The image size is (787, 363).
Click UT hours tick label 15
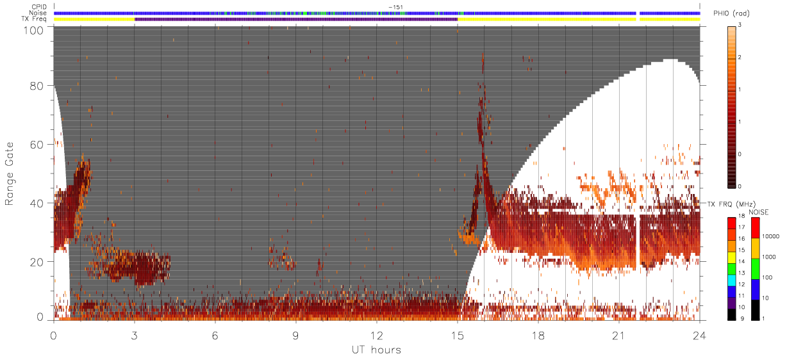[457, 335]
